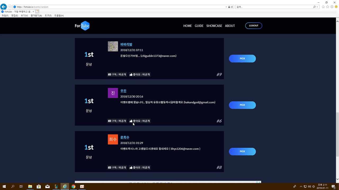Click Internet Explorer taskbar icon
The image size is (339, 190).
point(65,187)
